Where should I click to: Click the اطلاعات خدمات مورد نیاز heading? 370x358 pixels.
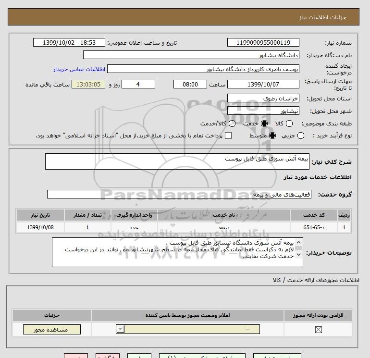(x=317, y=177)
